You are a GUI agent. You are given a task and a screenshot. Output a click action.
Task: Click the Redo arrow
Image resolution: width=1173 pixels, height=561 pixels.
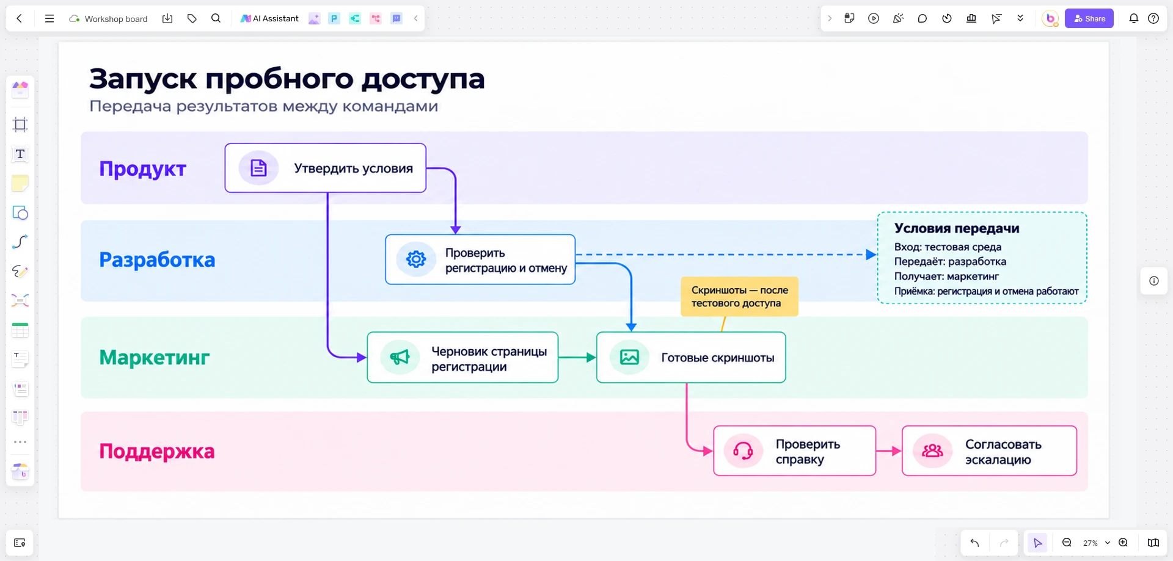1004,543
